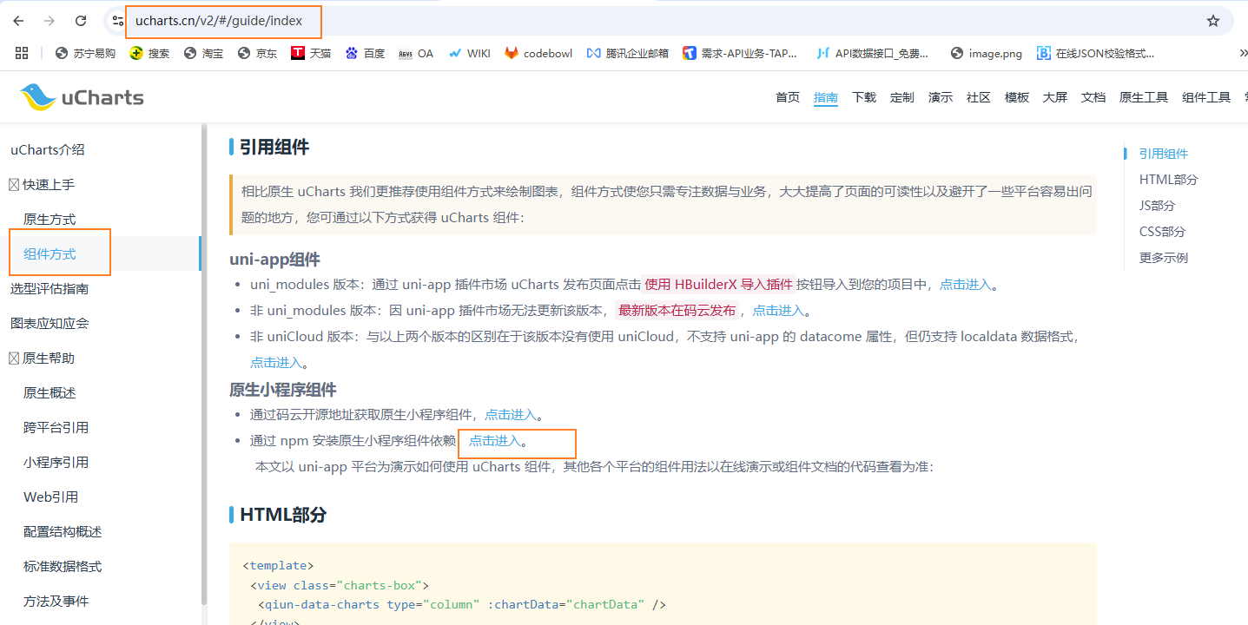Open the apps grid next to the bookmarks
Viewport: 1248px width, 625px height.
[x=22, y=53]
